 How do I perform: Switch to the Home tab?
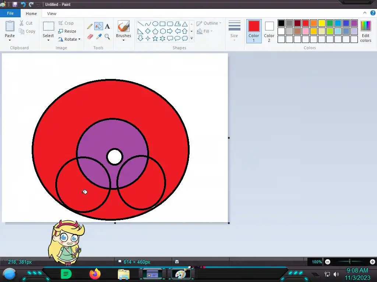tap(31, 14)
